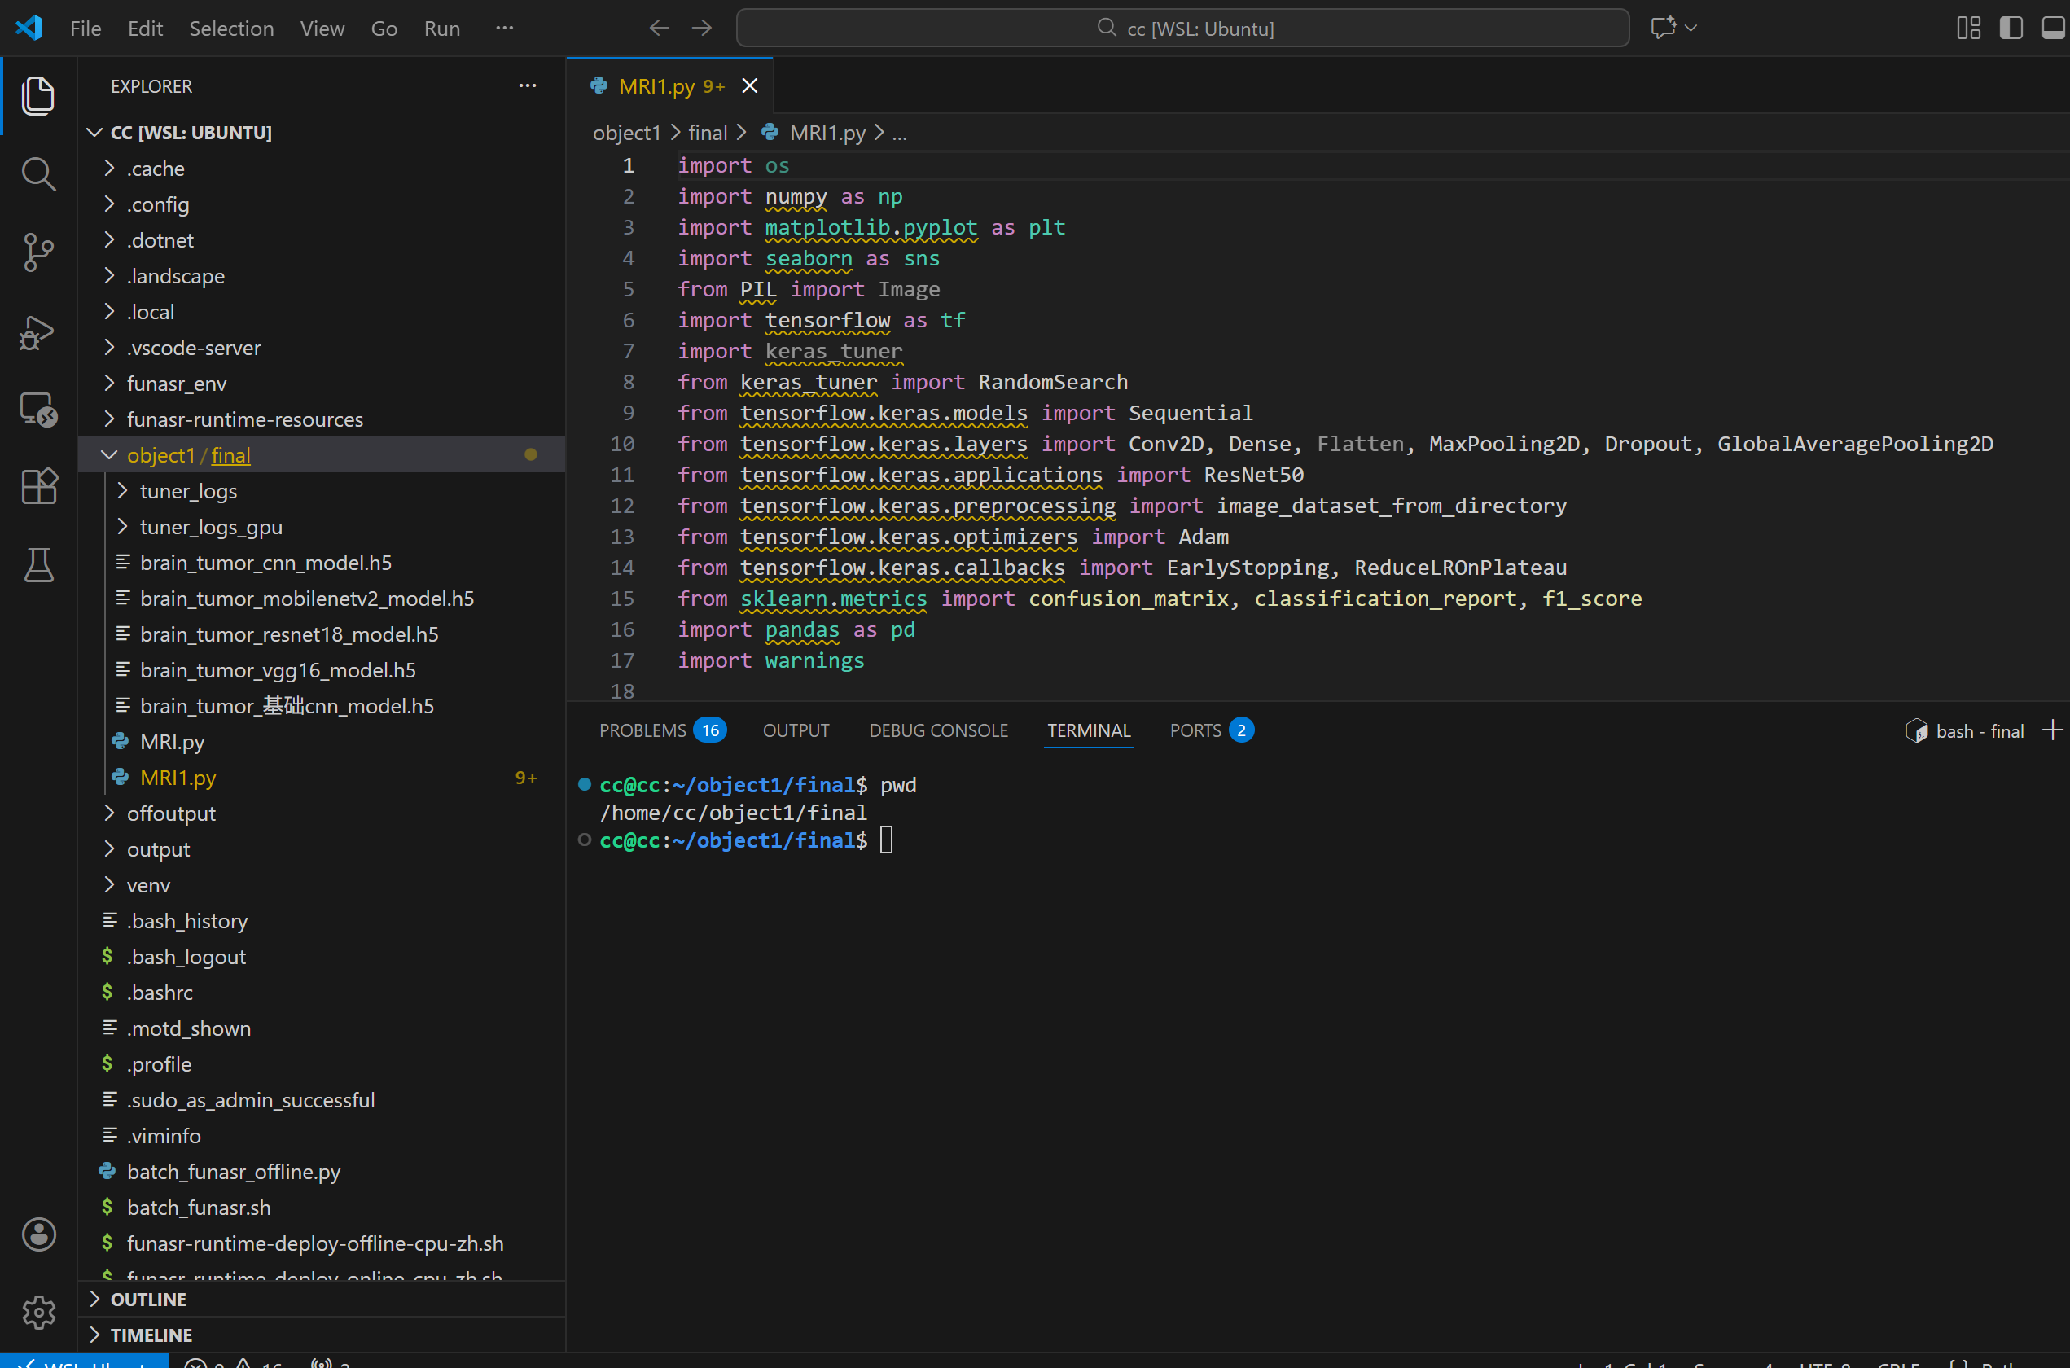Open the Remote Explorer view
Viewport: 2070px width, 1368px height.
click(x=38, y=408)
